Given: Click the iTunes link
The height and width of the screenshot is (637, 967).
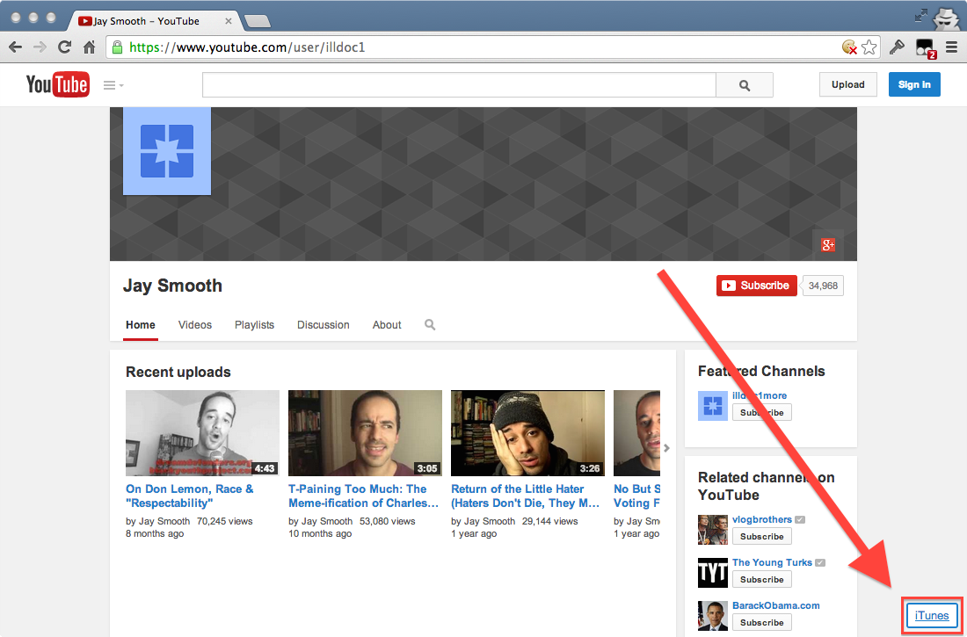Looking at the screenshot, I should (x=932, y=615).
